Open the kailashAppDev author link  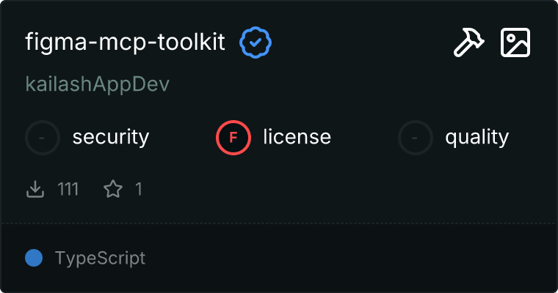[97, 84]
